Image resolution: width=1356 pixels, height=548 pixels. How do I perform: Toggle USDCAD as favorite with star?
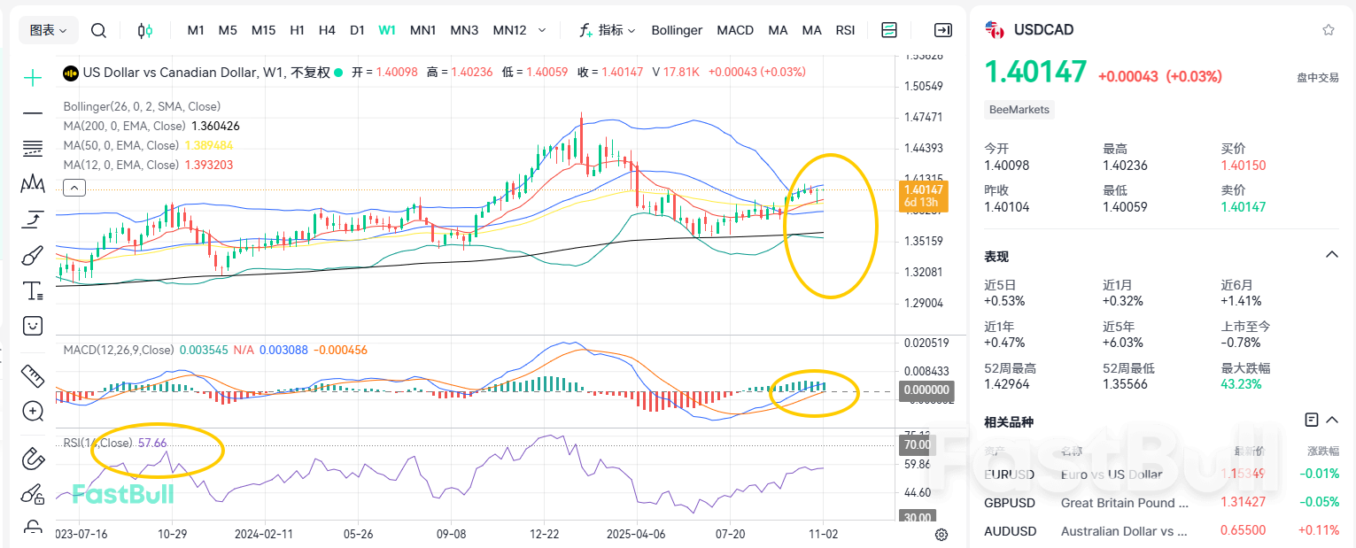1328,29
